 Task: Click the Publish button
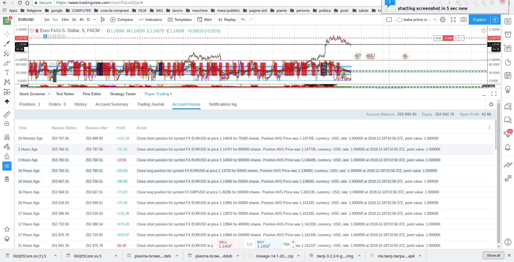[479, 20]
